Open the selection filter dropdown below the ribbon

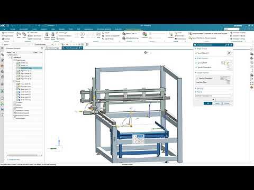[44, 44]
